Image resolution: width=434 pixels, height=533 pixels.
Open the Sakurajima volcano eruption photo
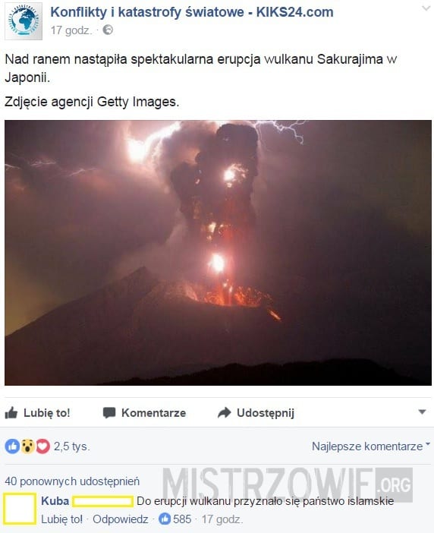pos(218,253)
